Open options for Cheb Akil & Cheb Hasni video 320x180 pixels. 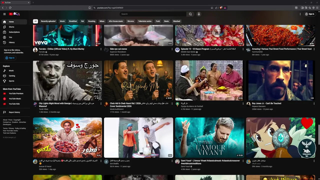click(x=172, y=103)
